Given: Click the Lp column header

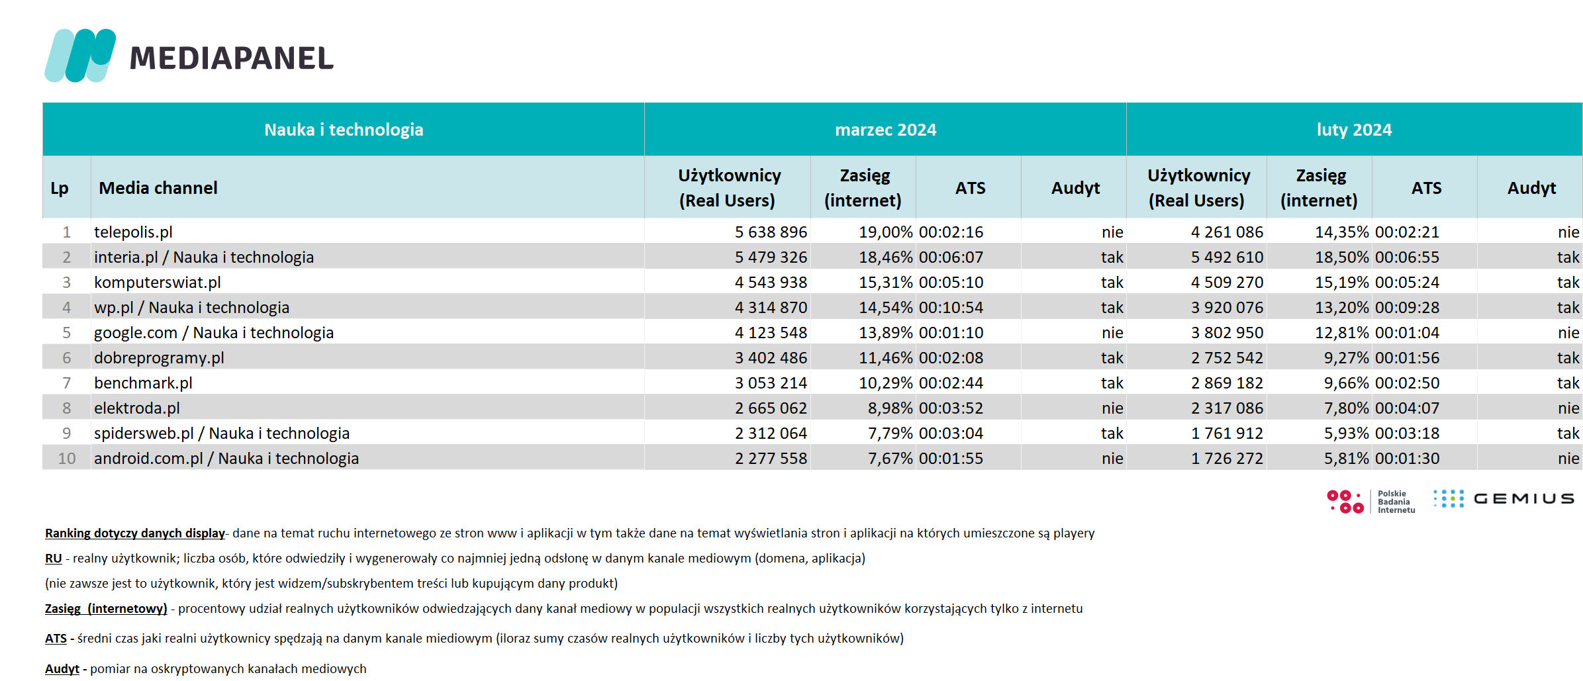Looking at the screenshot, I should [x=60, y=188].
